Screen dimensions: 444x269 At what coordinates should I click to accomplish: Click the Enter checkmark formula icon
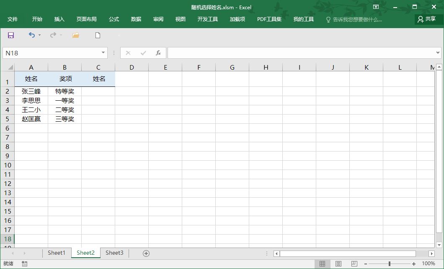(143, 53)
